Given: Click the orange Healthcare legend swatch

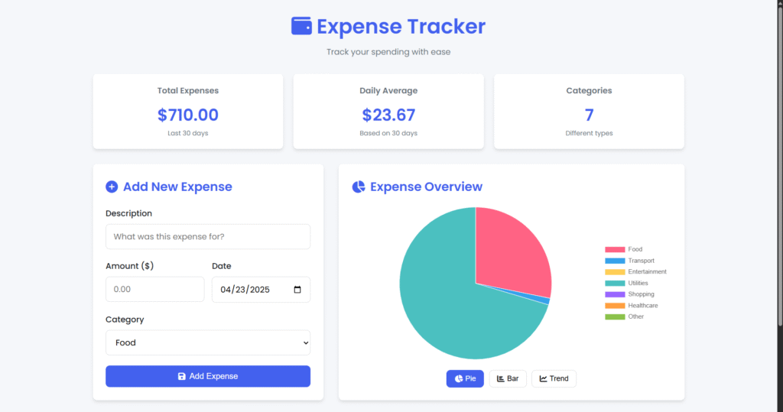Looking at the screenshot, I should pyautogui.click(x=615, y=306).
